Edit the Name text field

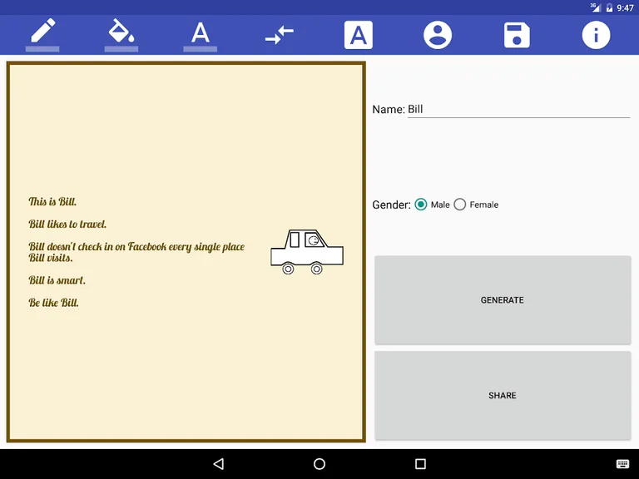pos(518,109)
